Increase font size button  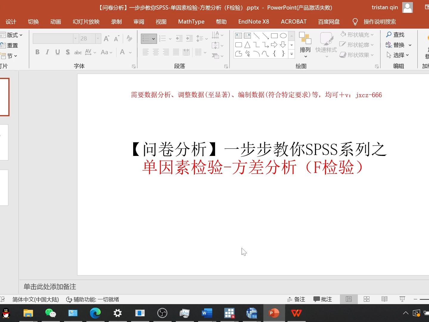pos(106,38)
